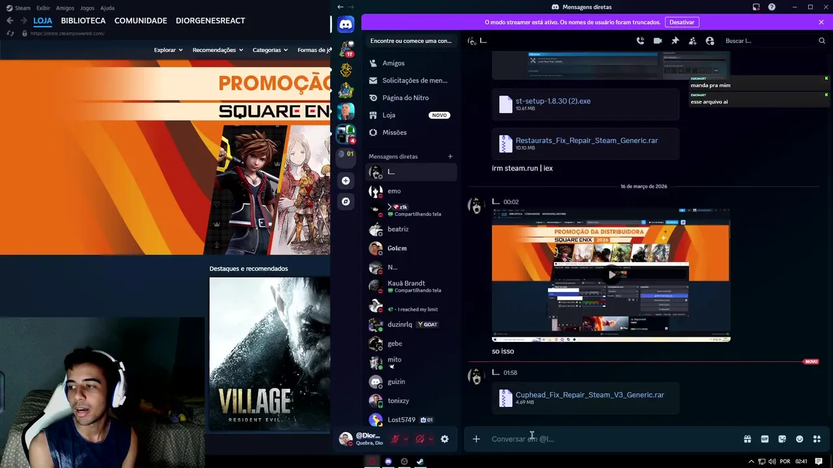Click Steam icon in Windows taskbar
Viewport: 833px width, 468px height.
click(420, 461)
